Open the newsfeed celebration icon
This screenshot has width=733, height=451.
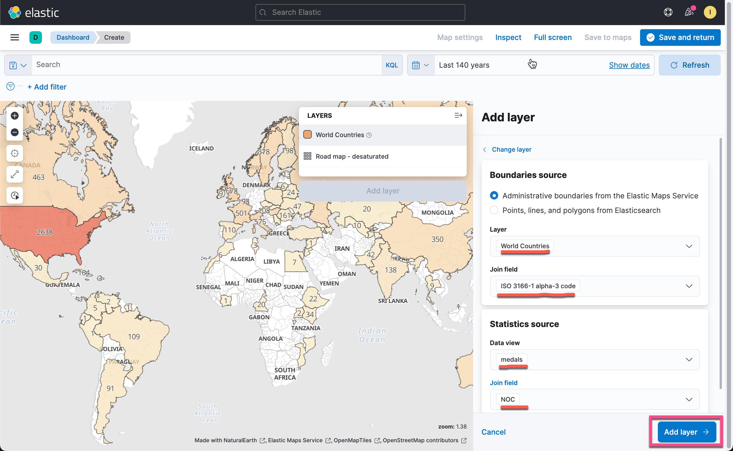(x=689, y=12)
